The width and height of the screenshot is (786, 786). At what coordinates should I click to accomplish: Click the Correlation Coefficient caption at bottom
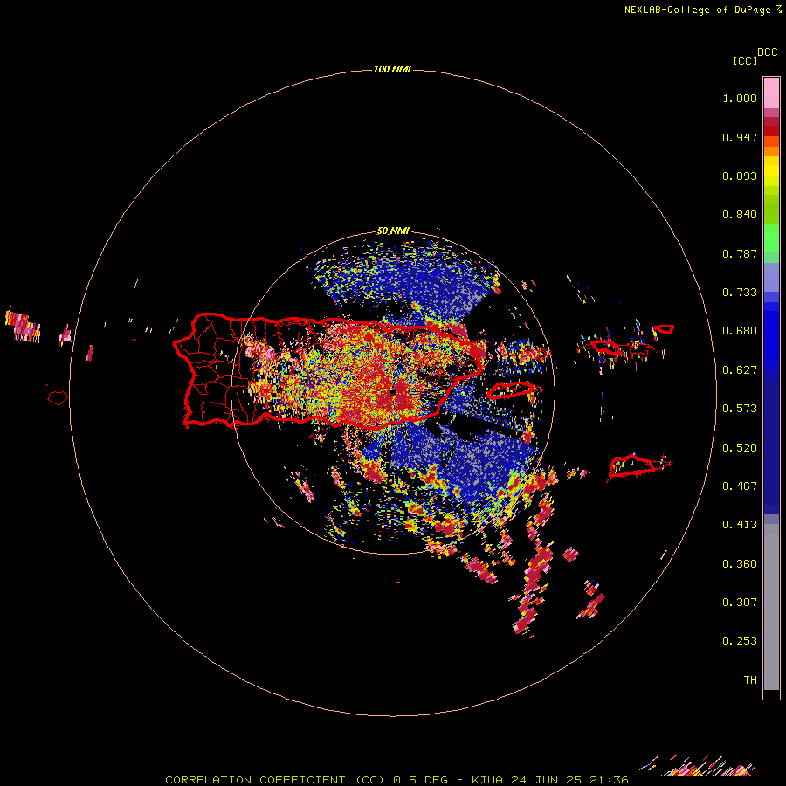pos(396,780)
